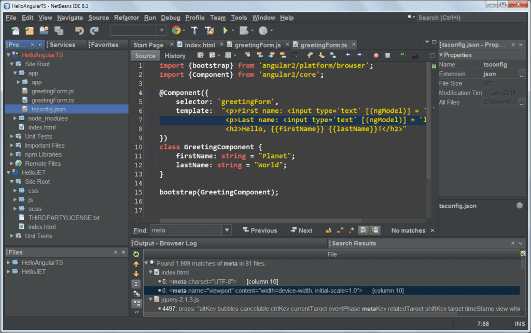Screen dimensions: 531x333
Task: Switch to the greetingForm.ts editor tab
Action: coord(323,45)
